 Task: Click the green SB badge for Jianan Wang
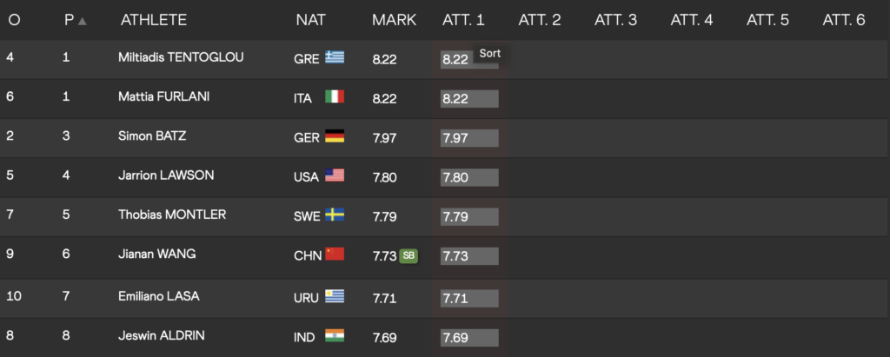[x=408, y=256]
